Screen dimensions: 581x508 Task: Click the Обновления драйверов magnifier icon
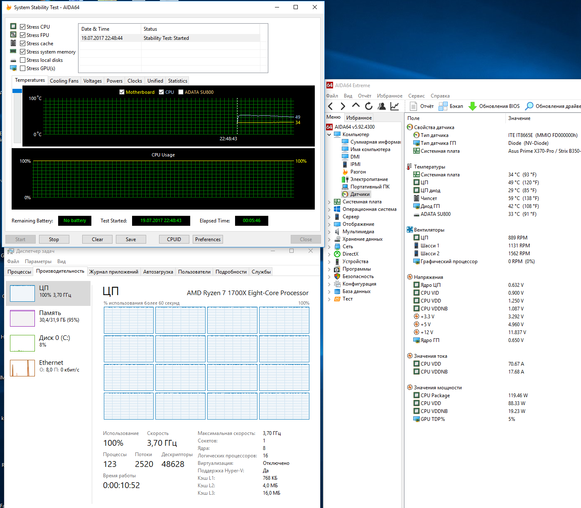coord(529,106)
